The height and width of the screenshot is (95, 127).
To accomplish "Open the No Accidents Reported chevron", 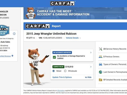I will click(x=91, y=52).
